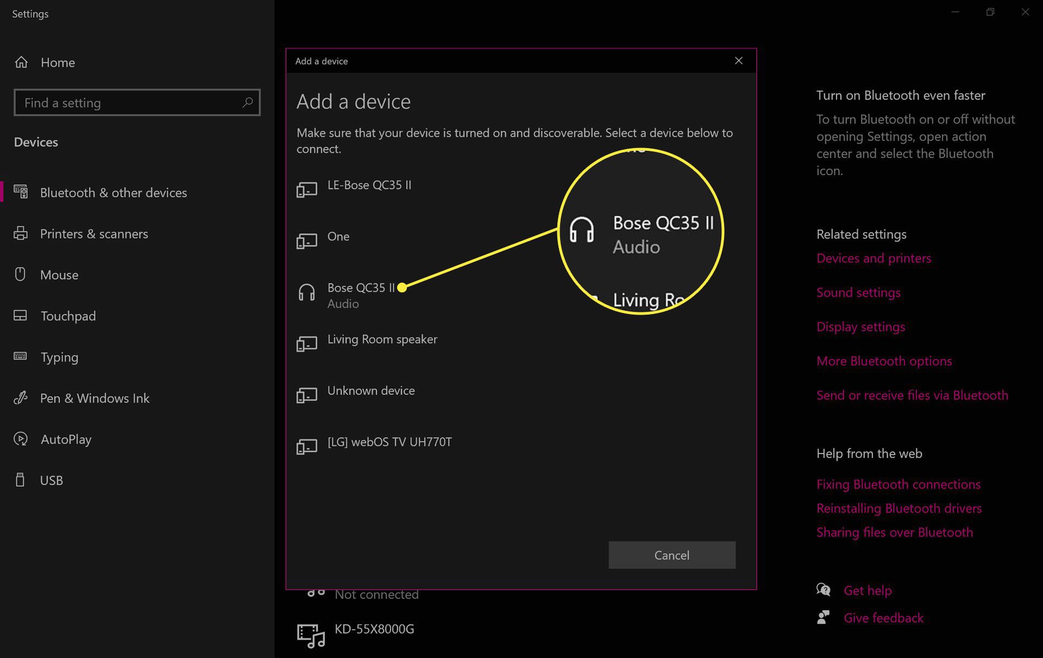The image size is (1043, 658).
Task: Click the Give feedback person icon
Action: click(x=824, y=617)
